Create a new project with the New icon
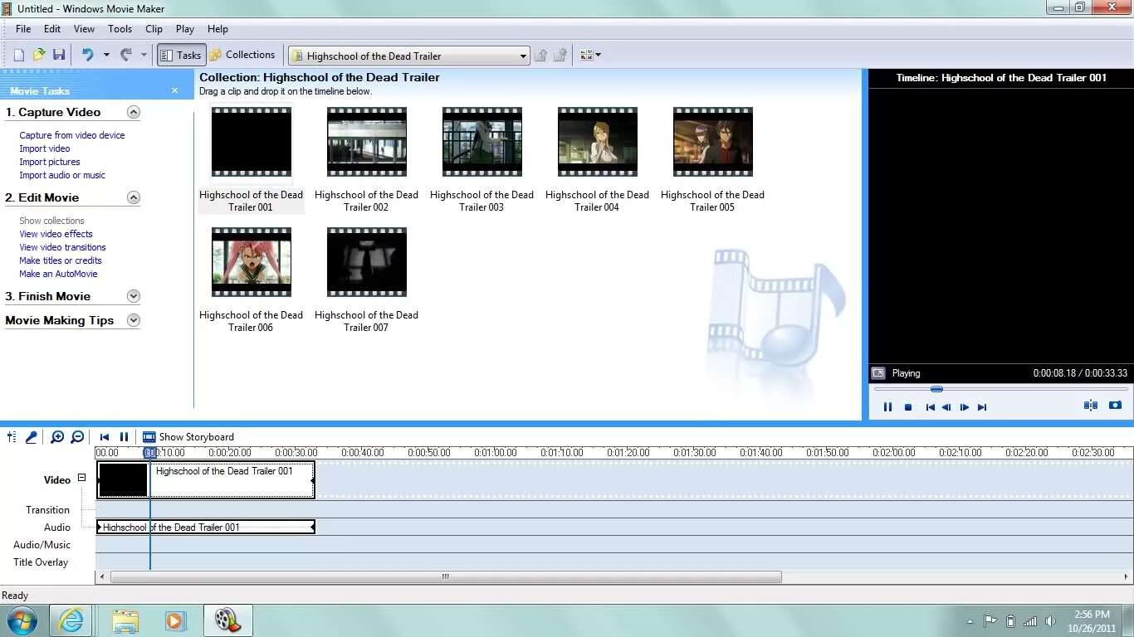 (x=19, y=55)
